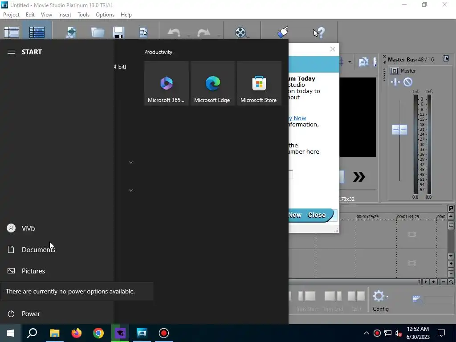Toggle the Master bus mute icon
The height and width of the screenshot is (342, 456).
[x=408, y=82]
